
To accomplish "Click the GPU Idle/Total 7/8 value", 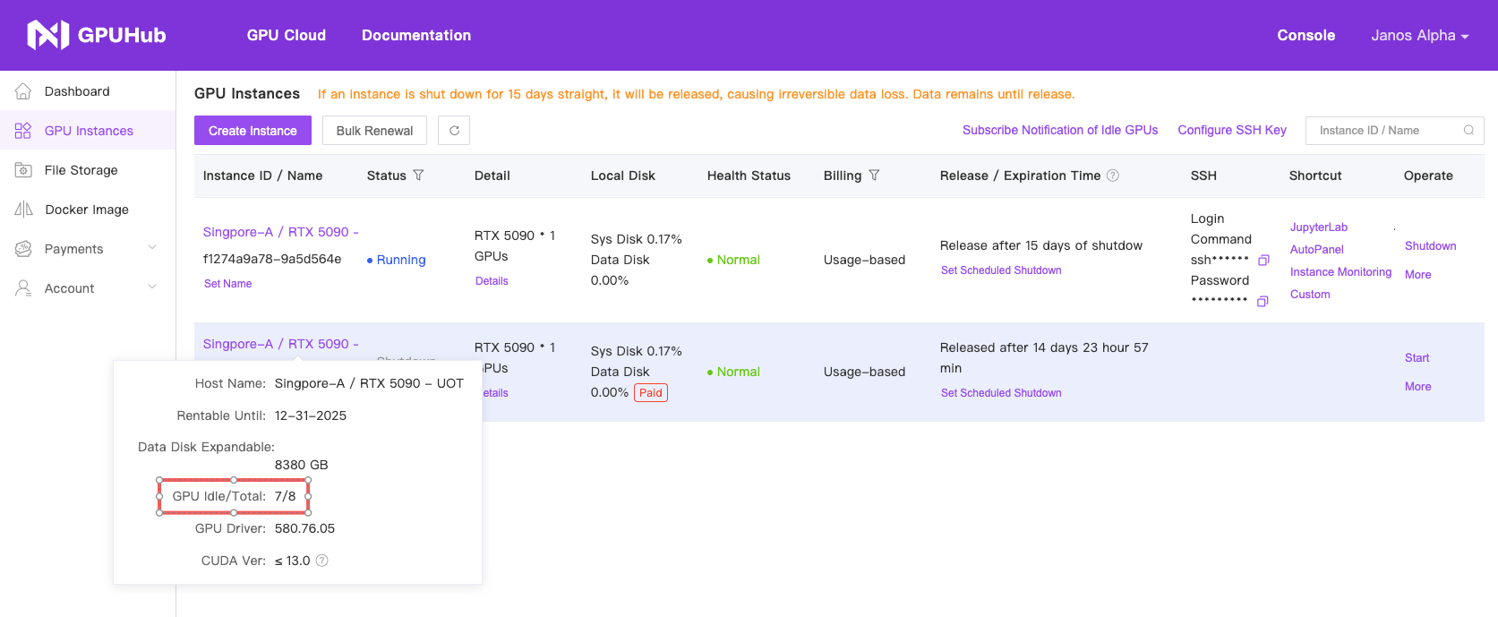I will tap(286, 496).
